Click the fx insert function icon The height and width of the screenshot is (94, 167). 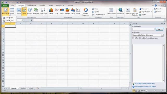[32, 20]
